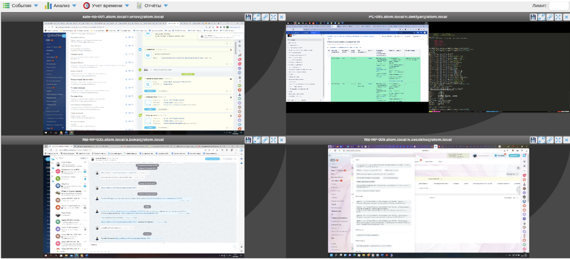The image size is (570, 259).
Task: Save screenshot of the r.orlov panel
Action: [x=248, y=17]
